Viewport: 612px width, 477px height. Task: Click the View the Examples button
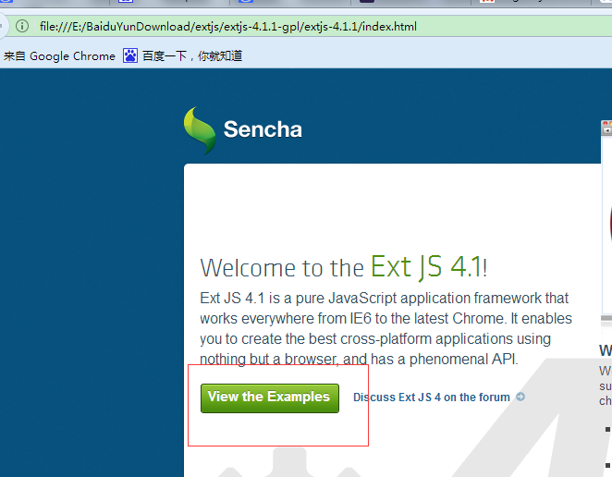click(x=270, y=397)
